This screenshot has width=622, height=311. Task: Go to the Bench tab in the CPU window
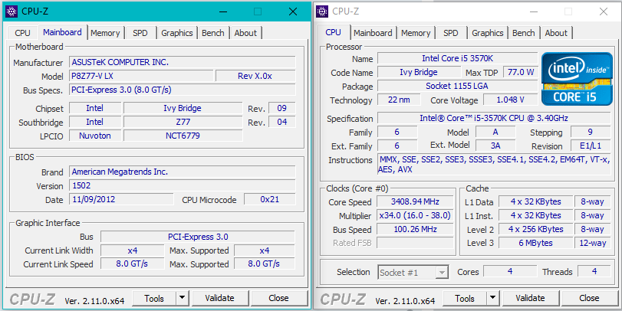click(523, 33)
